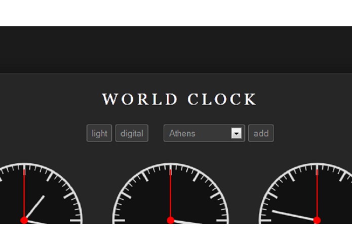The image size is (352, 250).
Task: Click the WORLD CLOCK heading
Action: 179,99
